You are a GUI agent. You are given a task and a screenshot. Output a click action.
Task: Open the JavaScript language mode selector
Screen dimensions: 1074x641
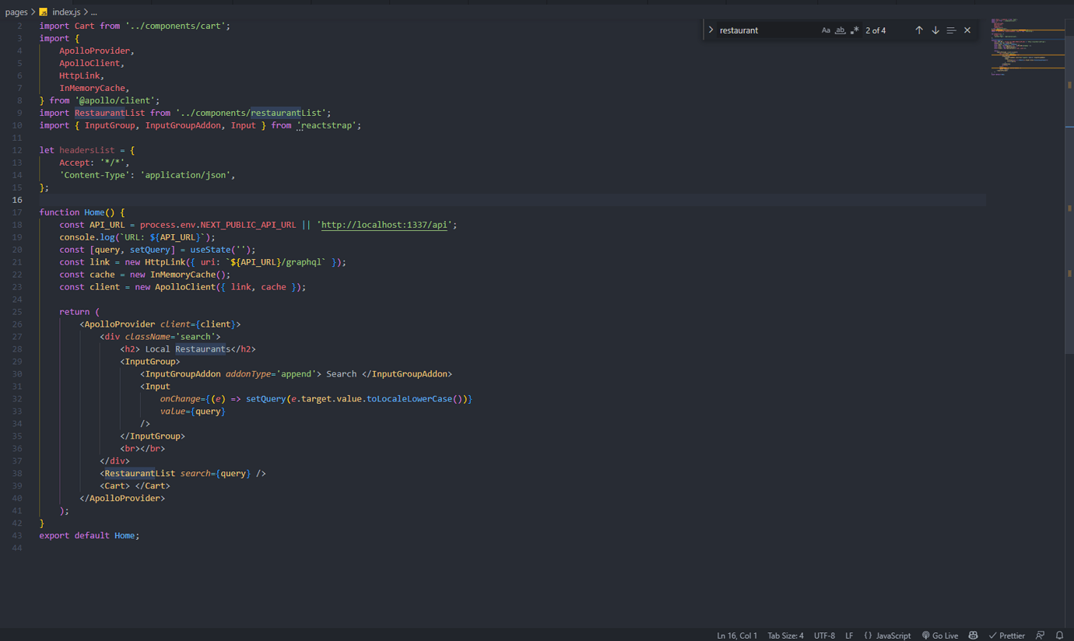coord(887,636)
